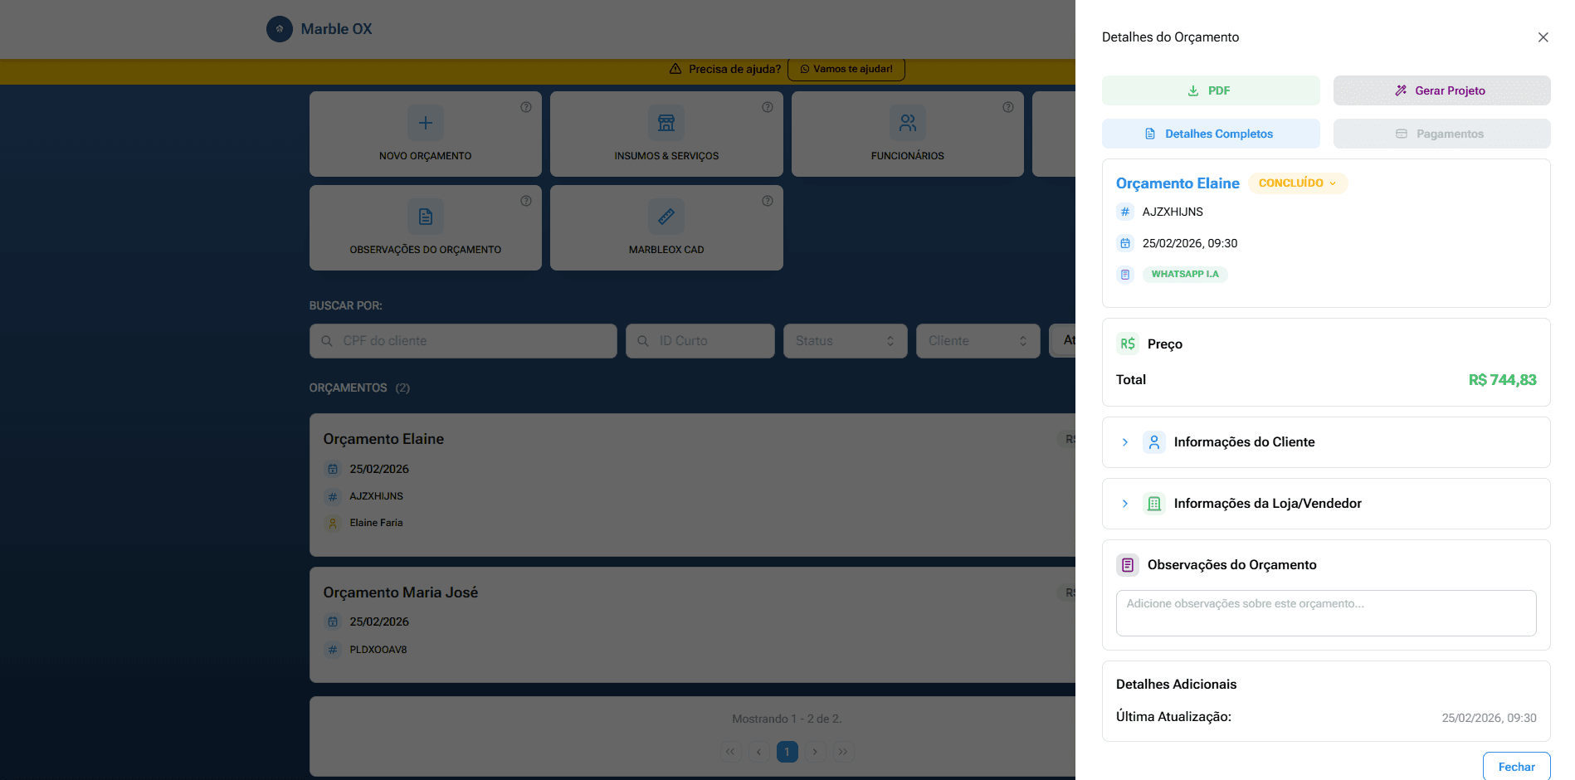Switch to the Pagamentos tab

(x=1441, y=134)
